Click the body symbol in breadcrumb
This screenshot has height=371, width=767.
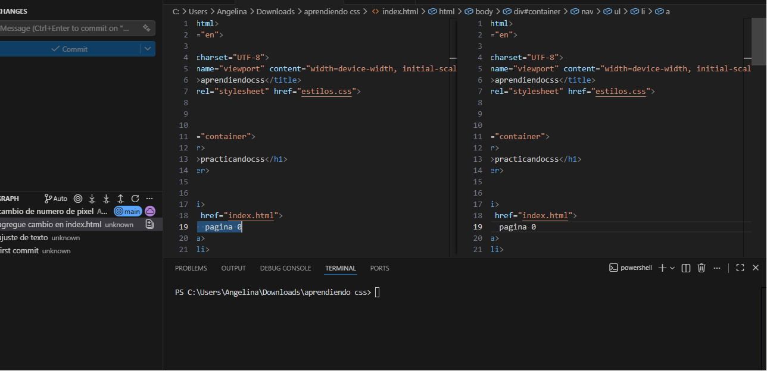(x=484, y=11)
